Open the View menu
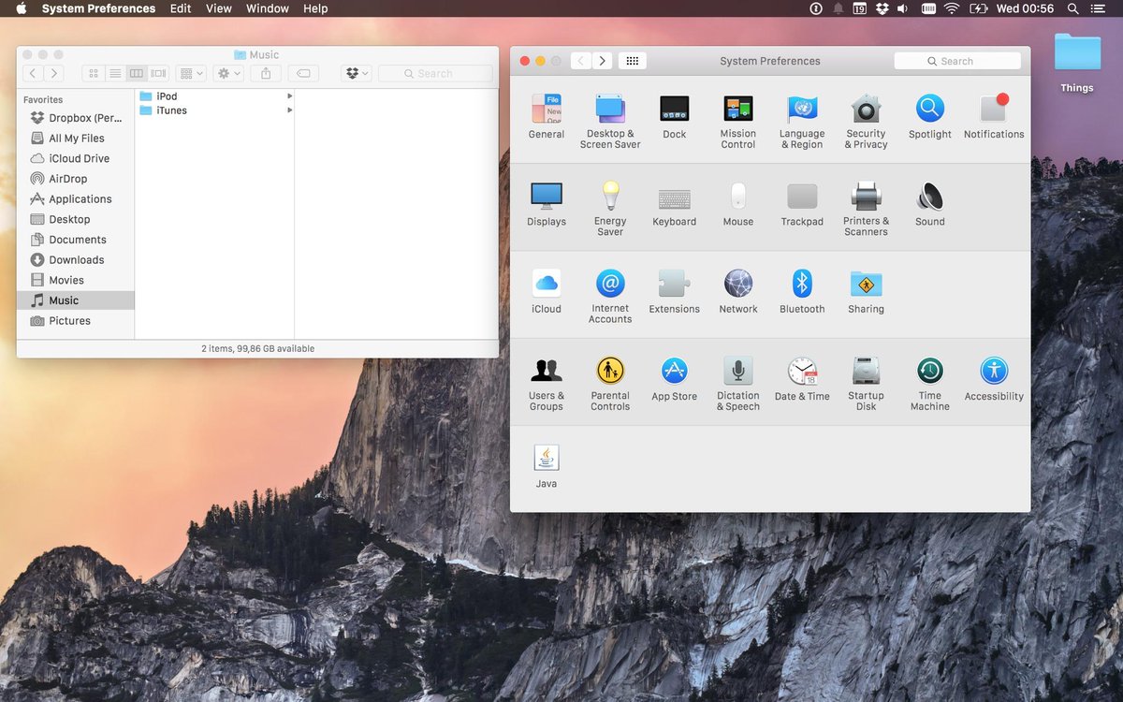The height and width of the screenshot is (702, 1123). (x=218, y=8)
